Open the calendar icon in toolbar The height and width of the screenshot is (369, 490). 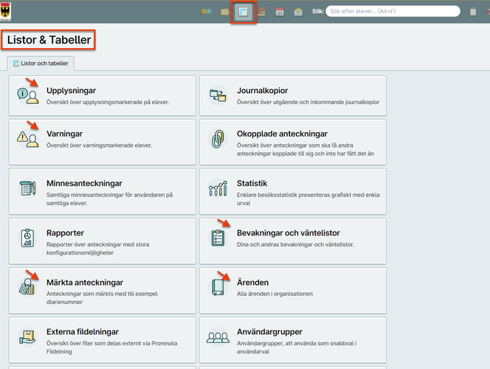click(x=280, y=12)
